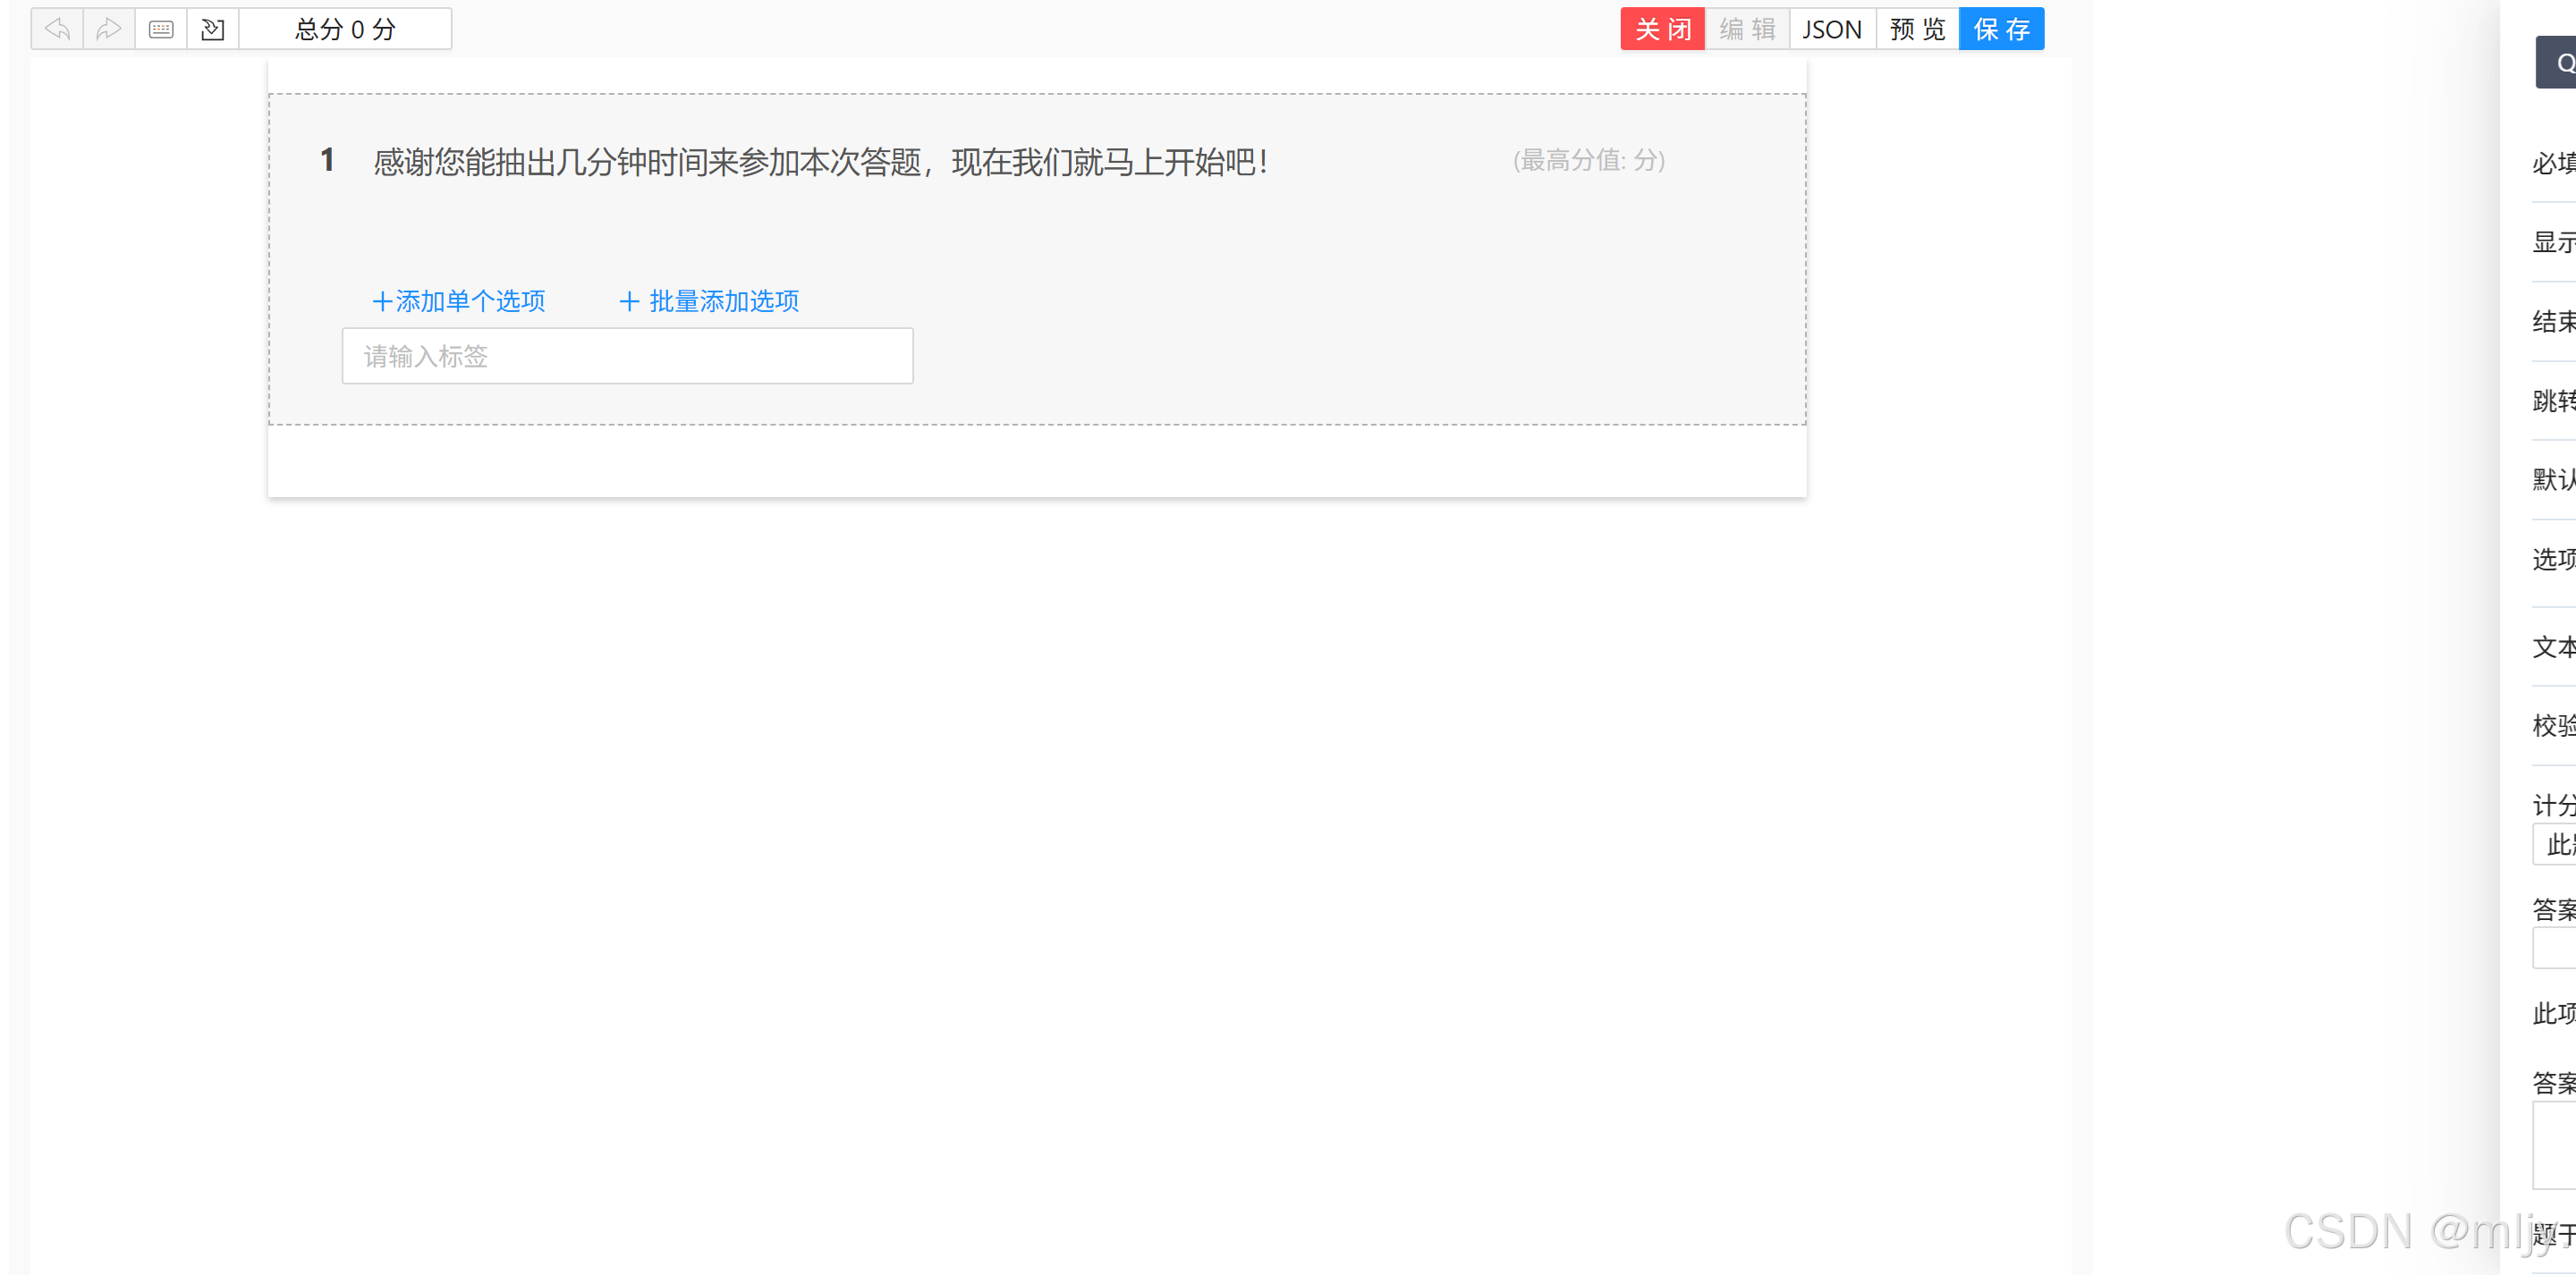Select question number 1 block
The height and width of the screenshot is (1275, 2576).
[x=327, y=160]
